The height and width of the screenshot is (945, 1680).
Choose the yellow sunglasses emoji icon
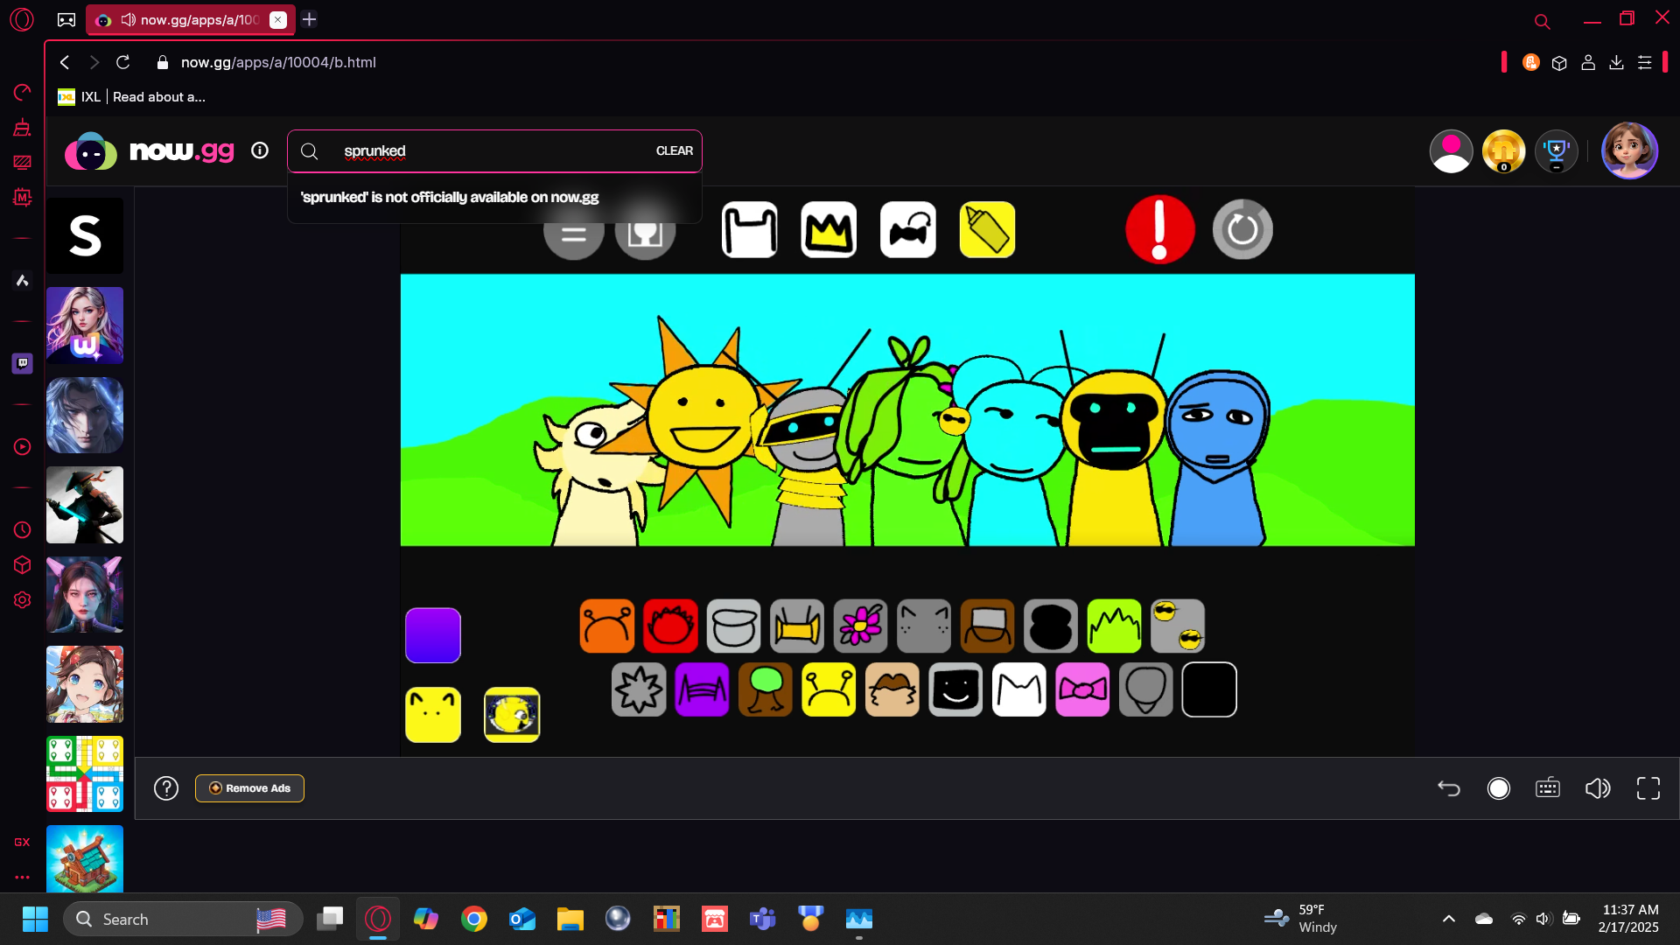pyautogui.click(x=1178, y=626)
